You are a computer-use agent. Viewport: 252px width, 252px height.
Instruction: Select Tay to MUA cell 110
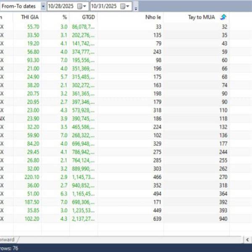(223, 110)
